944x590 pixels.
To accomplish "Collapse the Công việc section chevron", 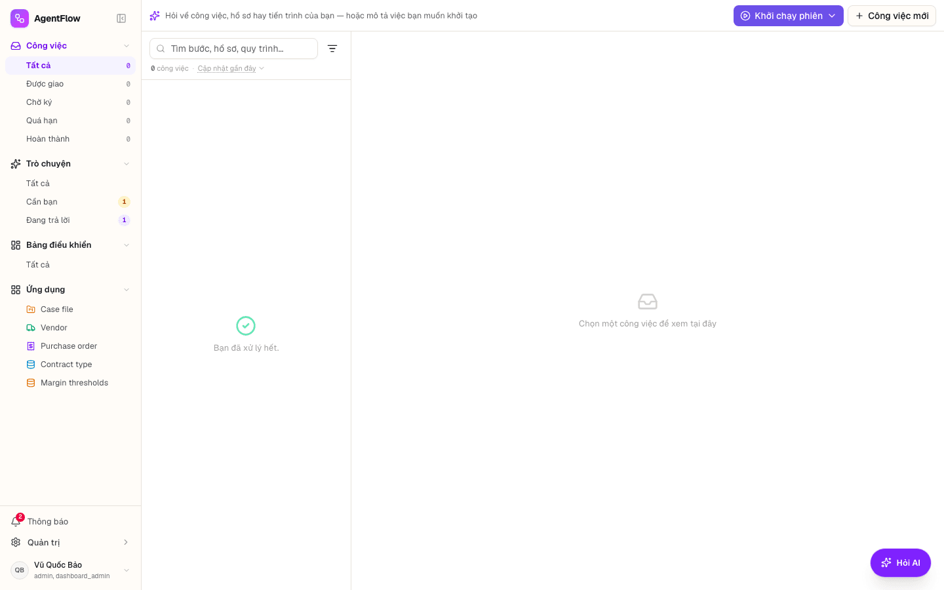I will [x=127, y=46].
